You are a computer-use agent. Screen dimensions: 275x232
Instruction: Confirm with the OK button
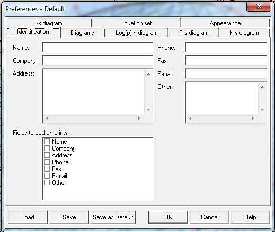coord(168,217)
